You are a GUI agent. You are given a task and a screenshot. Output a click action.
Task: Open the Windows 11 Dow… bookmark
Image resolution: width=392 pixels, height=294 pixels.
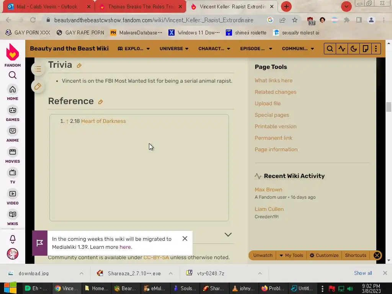coord(194,33)
